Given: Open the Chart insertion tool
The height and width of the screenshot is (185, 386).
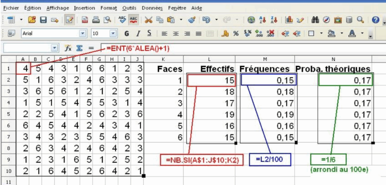Looking at the screenshot, I should pos(289,20).
